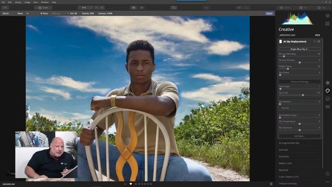Toggle AI Sky Replacement visibility

[319, 42]
